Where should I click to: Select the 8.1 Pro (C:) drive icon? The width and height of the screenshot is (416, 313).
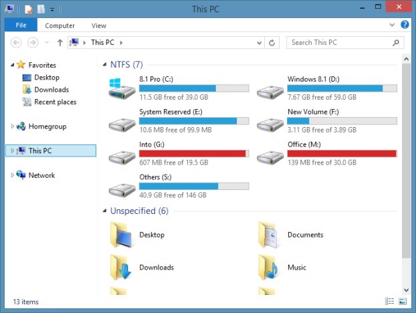[122, 88]
